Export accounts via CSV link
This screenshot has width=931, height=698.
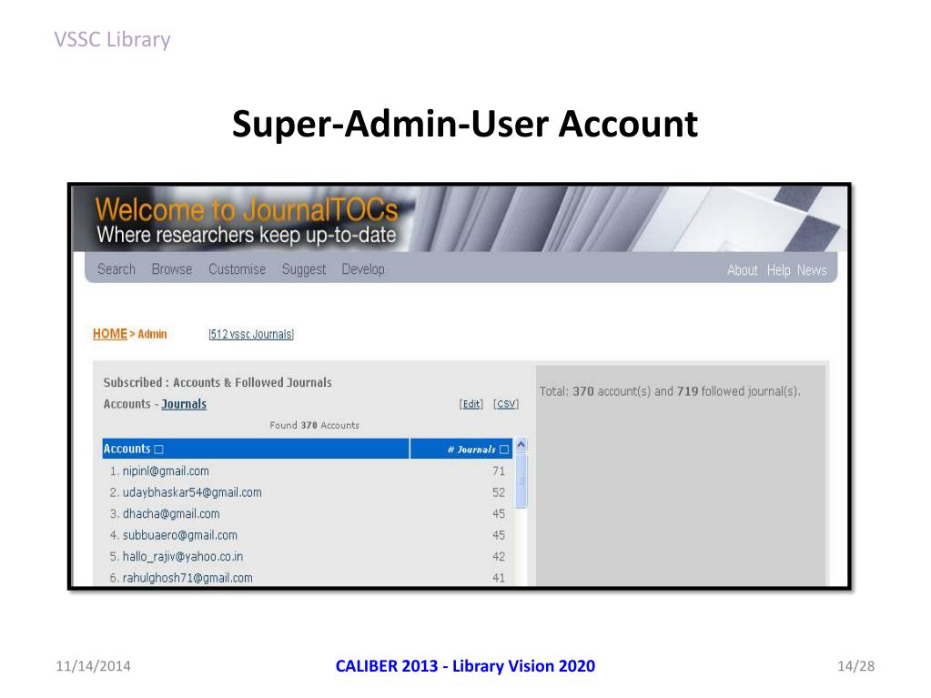(506, 404)
